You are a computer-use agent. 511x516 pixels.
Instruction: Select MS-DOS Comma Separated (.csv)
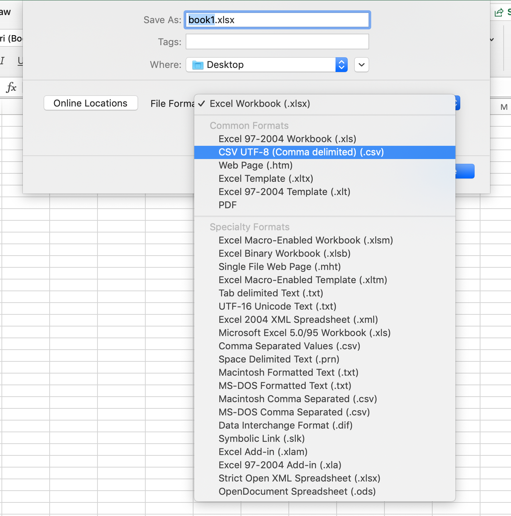tap(324, 412)
